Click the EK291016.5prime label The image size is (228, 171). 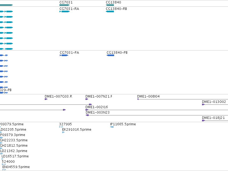click(x=77, y=130)
